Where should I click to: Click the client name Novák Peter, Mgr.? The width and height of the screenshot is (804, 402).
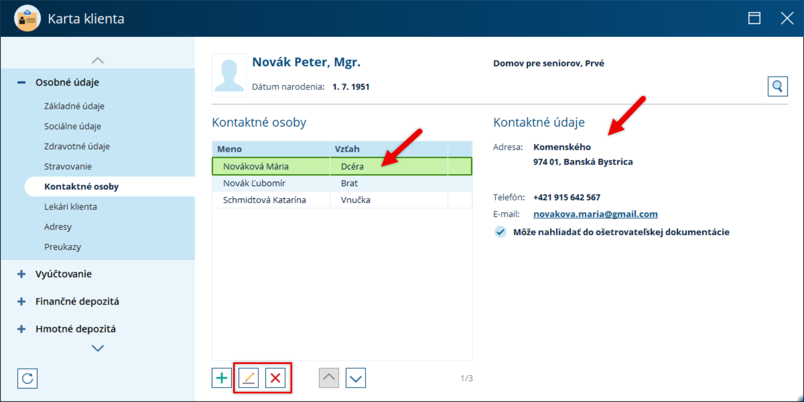pyautogui.click(x=307, y=62)
